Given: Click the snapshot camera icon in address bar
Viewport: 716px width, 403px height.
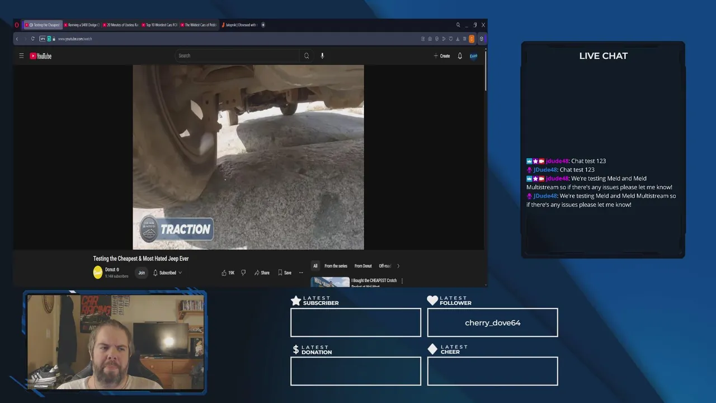Looking at the screenshot, I should pyautogui.click(x=430, y=39).
